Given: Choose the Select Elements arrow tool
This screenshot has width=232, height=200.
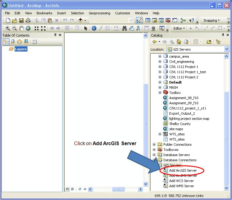Looking at the screenshot, I should 86,28.
